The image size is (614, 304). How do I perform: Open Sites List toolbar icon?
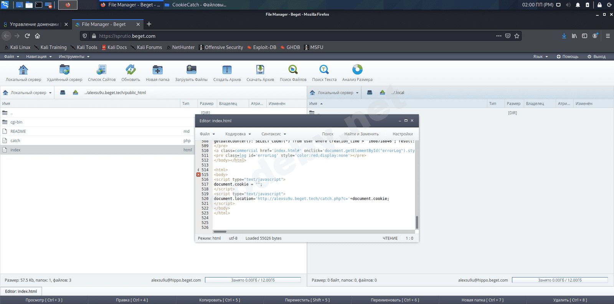pos(102,70)
